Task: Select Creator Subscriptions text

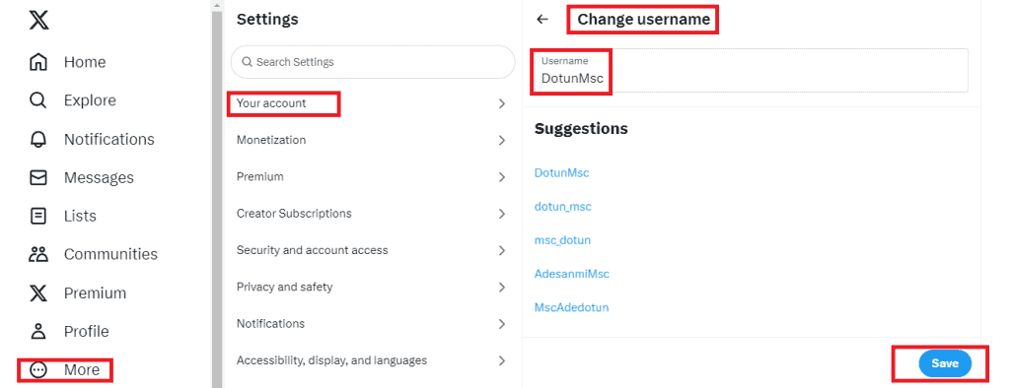Action: coord(294,213)
